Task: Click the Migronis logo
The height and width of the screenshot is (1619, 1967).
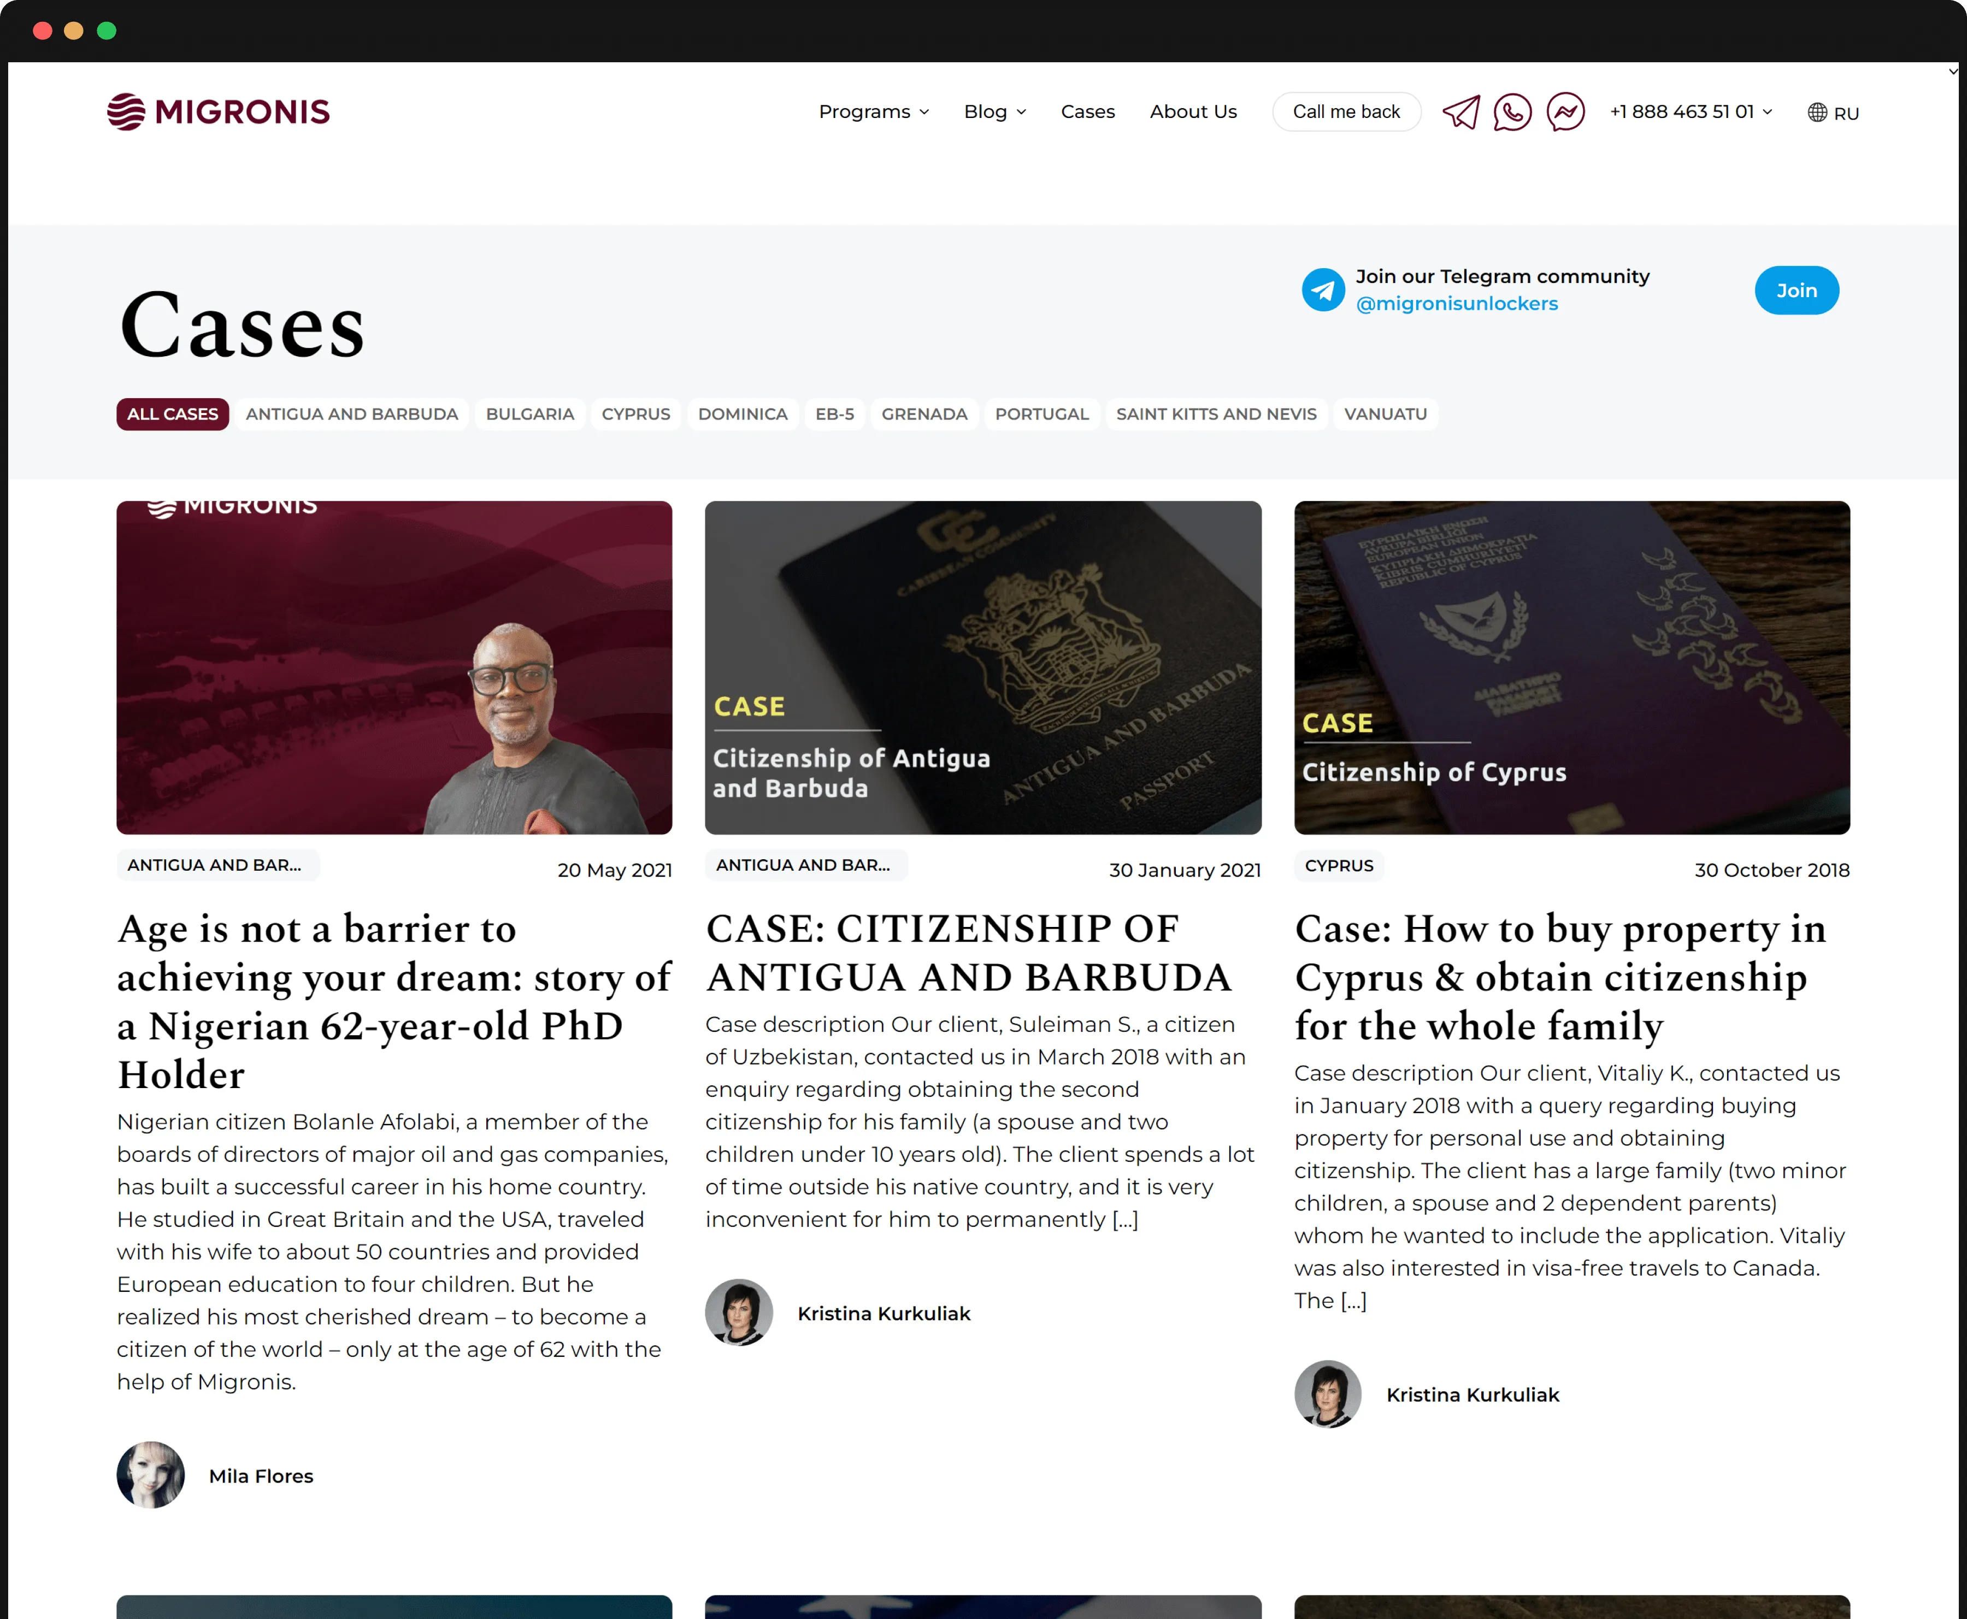Action: coord(218,112)
